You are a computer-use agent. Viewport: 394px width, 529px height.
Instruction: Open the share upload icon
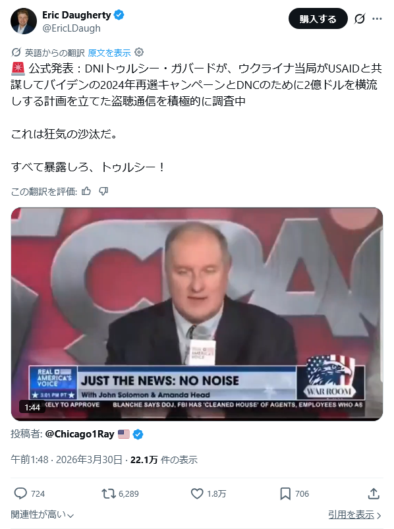[374, 493]
